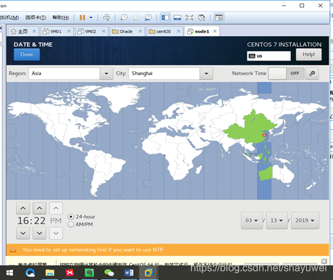Click the red Shanghai marker on map
Viewport: 333px width, 280px height.
click(264, 135)
